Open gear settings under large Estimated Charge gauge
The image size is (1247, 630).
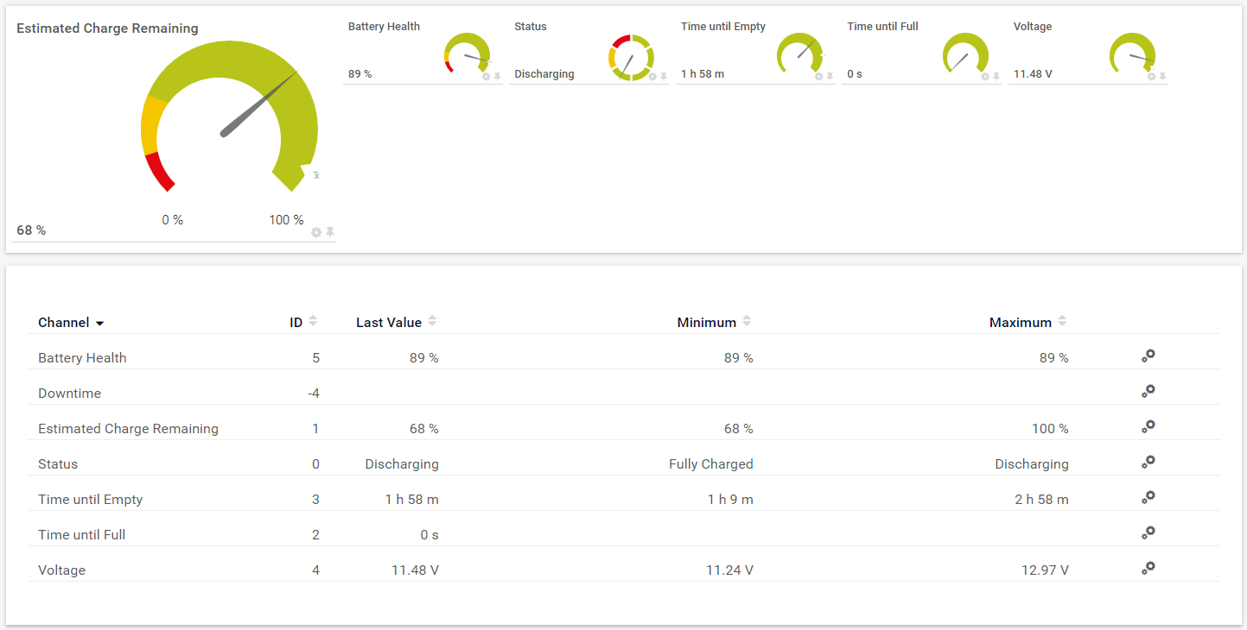coord(316,232)
